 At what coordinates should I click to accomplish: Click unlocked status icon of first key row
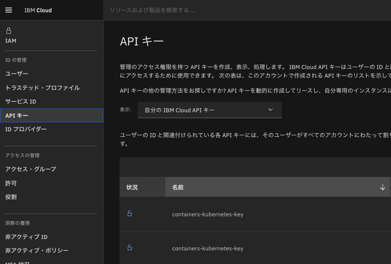tap(130, 214)
